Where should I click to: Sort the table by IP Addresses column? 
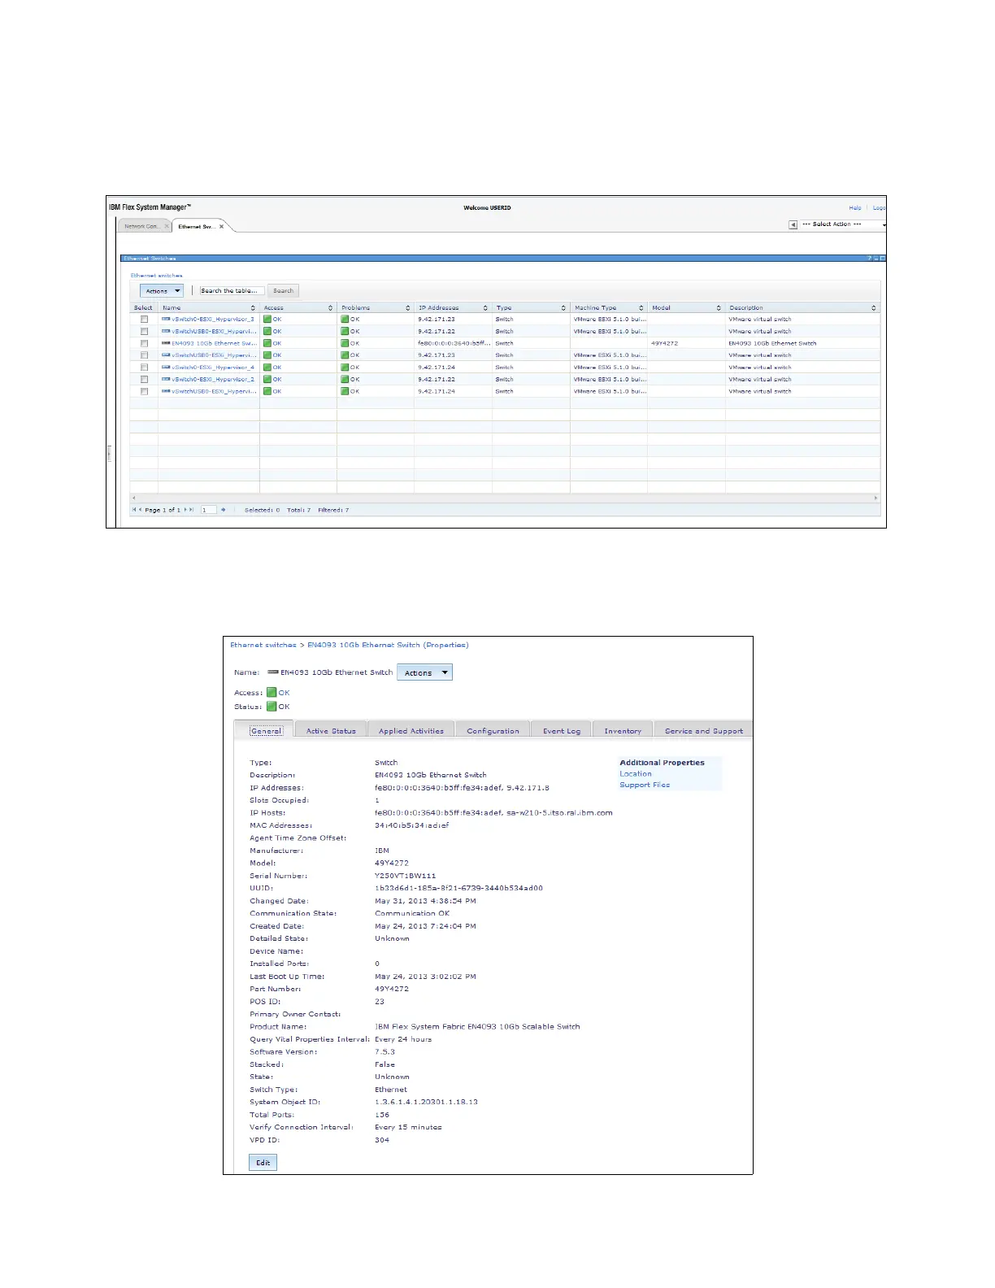[453, 308]
